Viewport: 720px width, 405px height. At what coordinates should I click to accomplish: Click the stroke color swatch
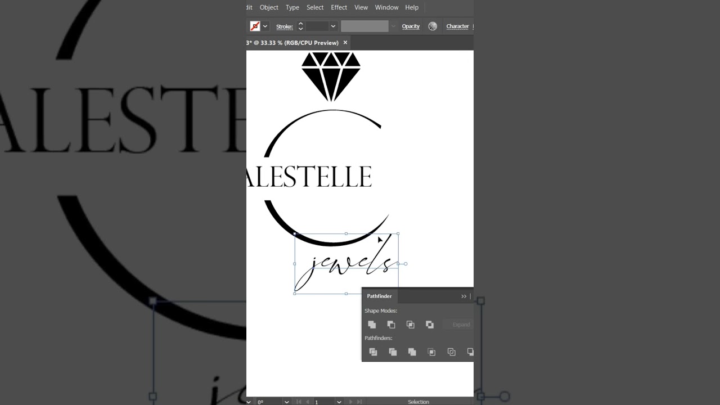[255, 26]
